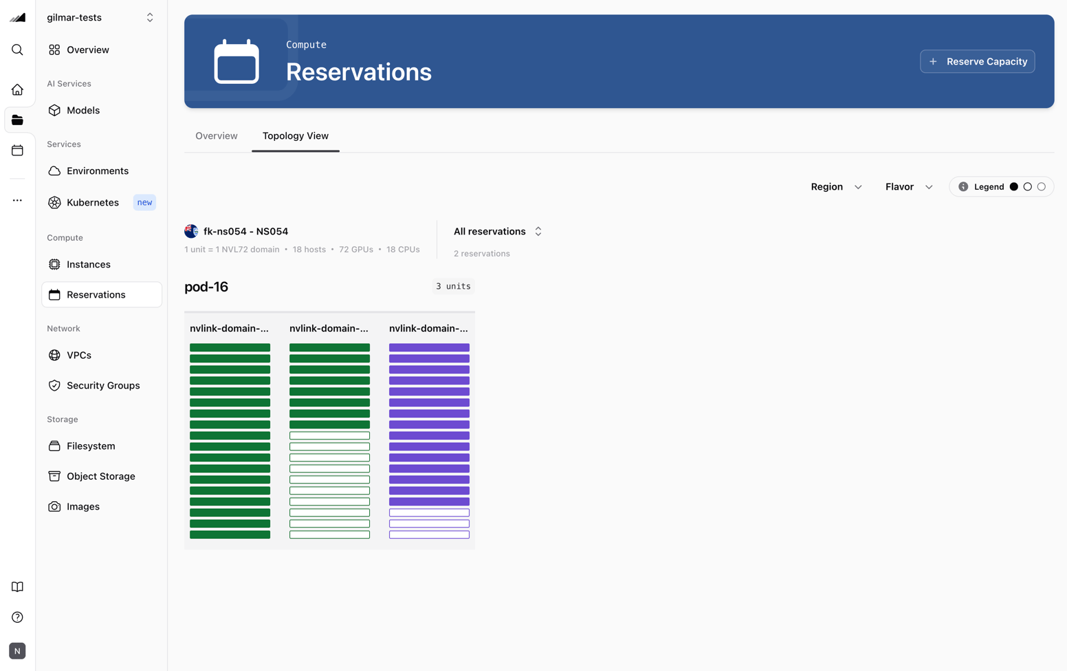Screen dimensions: 1067x671
Task: Open the calendar icon in left rail
Action: [17, 150]
